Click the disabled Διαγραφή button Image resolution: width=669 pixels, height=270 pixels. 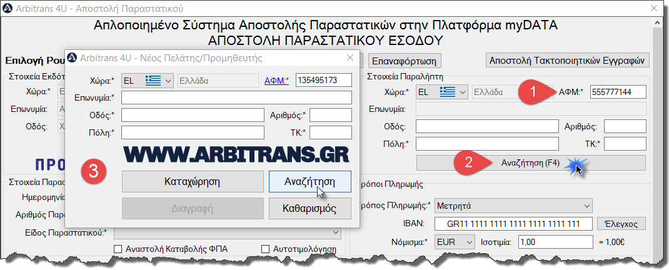click(x=193, y=209)
